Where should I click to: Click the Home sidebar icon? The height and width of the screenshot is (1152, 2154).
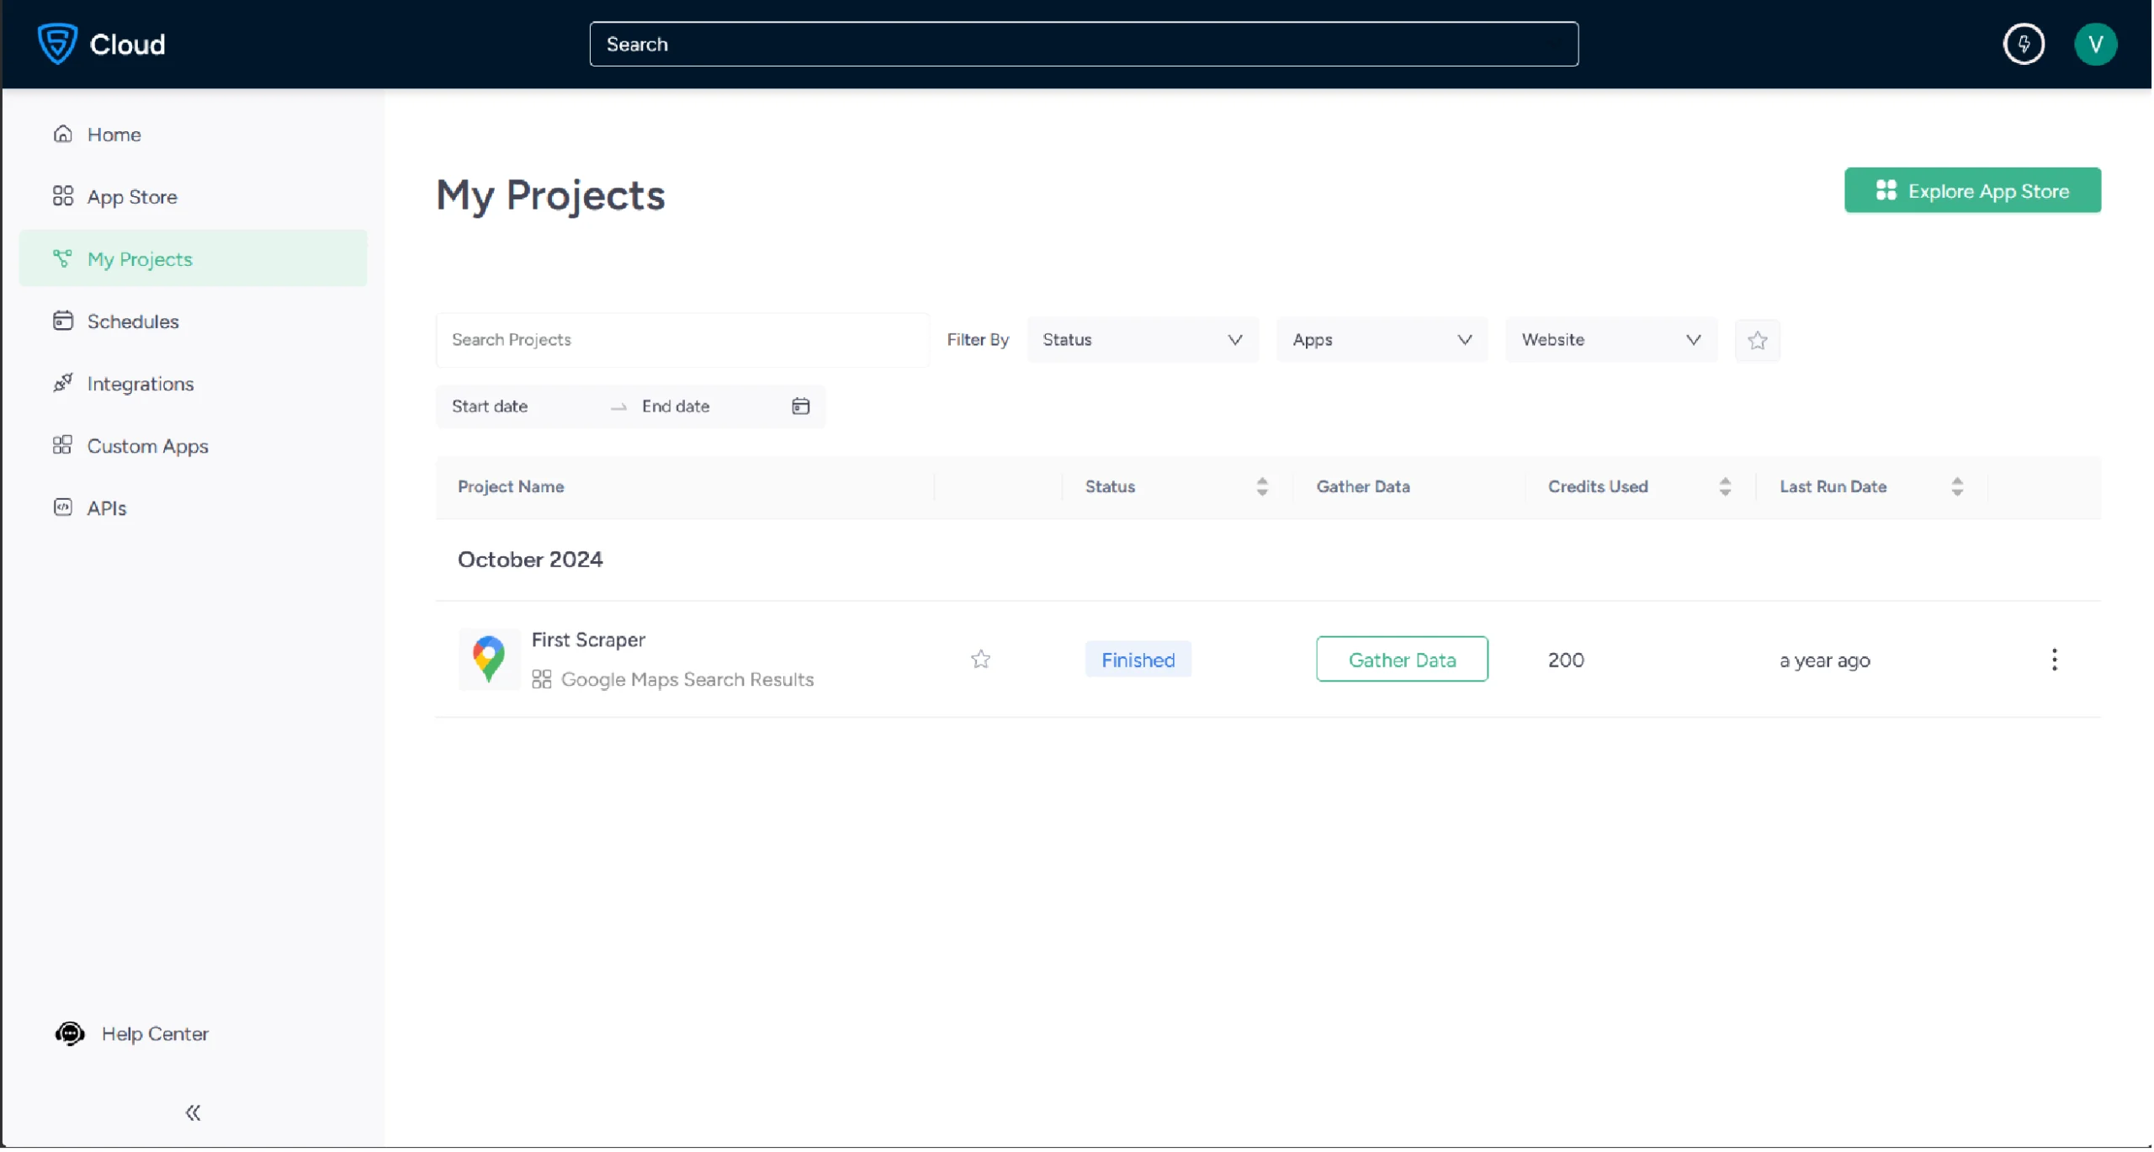click(x=63, y=134)
